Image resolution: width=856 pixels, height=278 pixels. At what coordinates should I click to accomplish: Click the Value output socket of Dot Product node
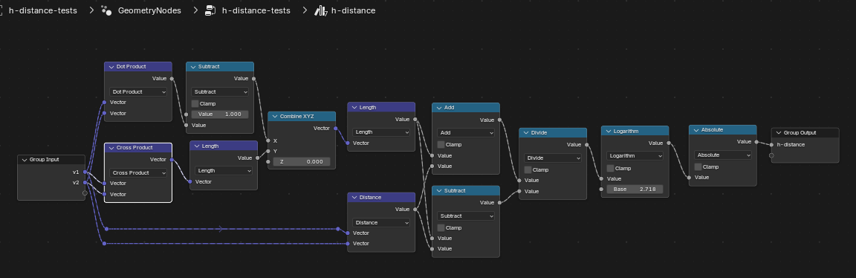(x=172, y=79)
